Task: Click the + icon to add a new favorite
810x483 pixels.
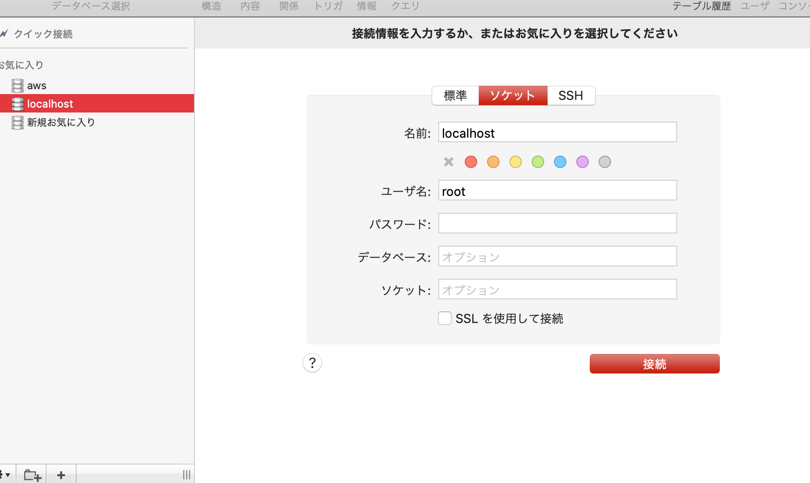Action: [x=61, y=474]
